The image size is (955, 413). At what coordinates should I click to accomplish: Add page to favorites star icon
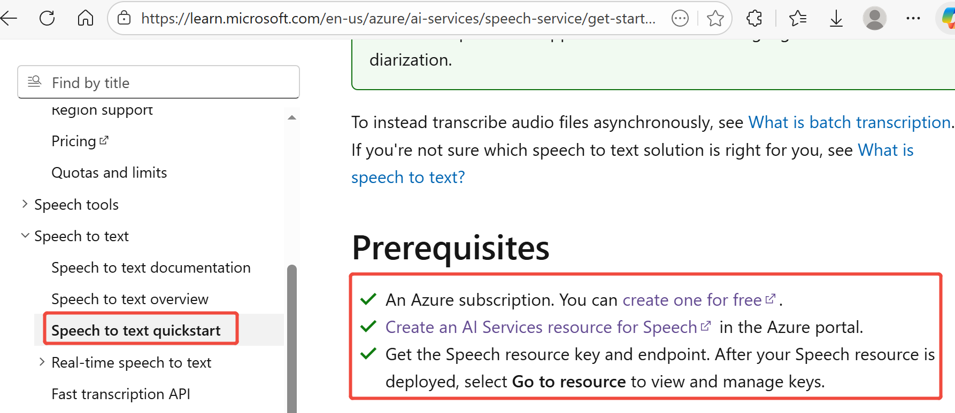[715, 19]
